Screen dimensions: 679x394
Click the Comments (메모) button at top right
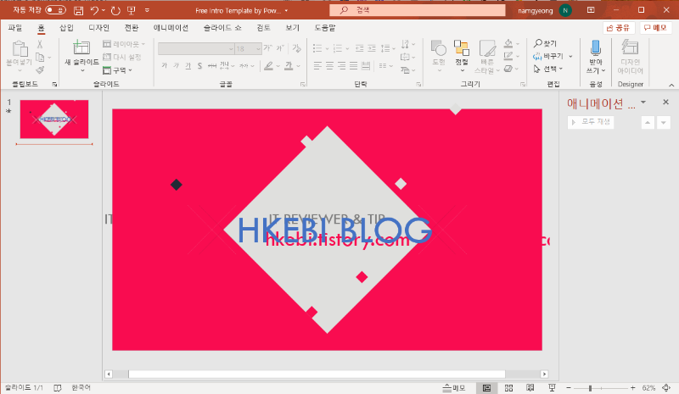point(655,27)
